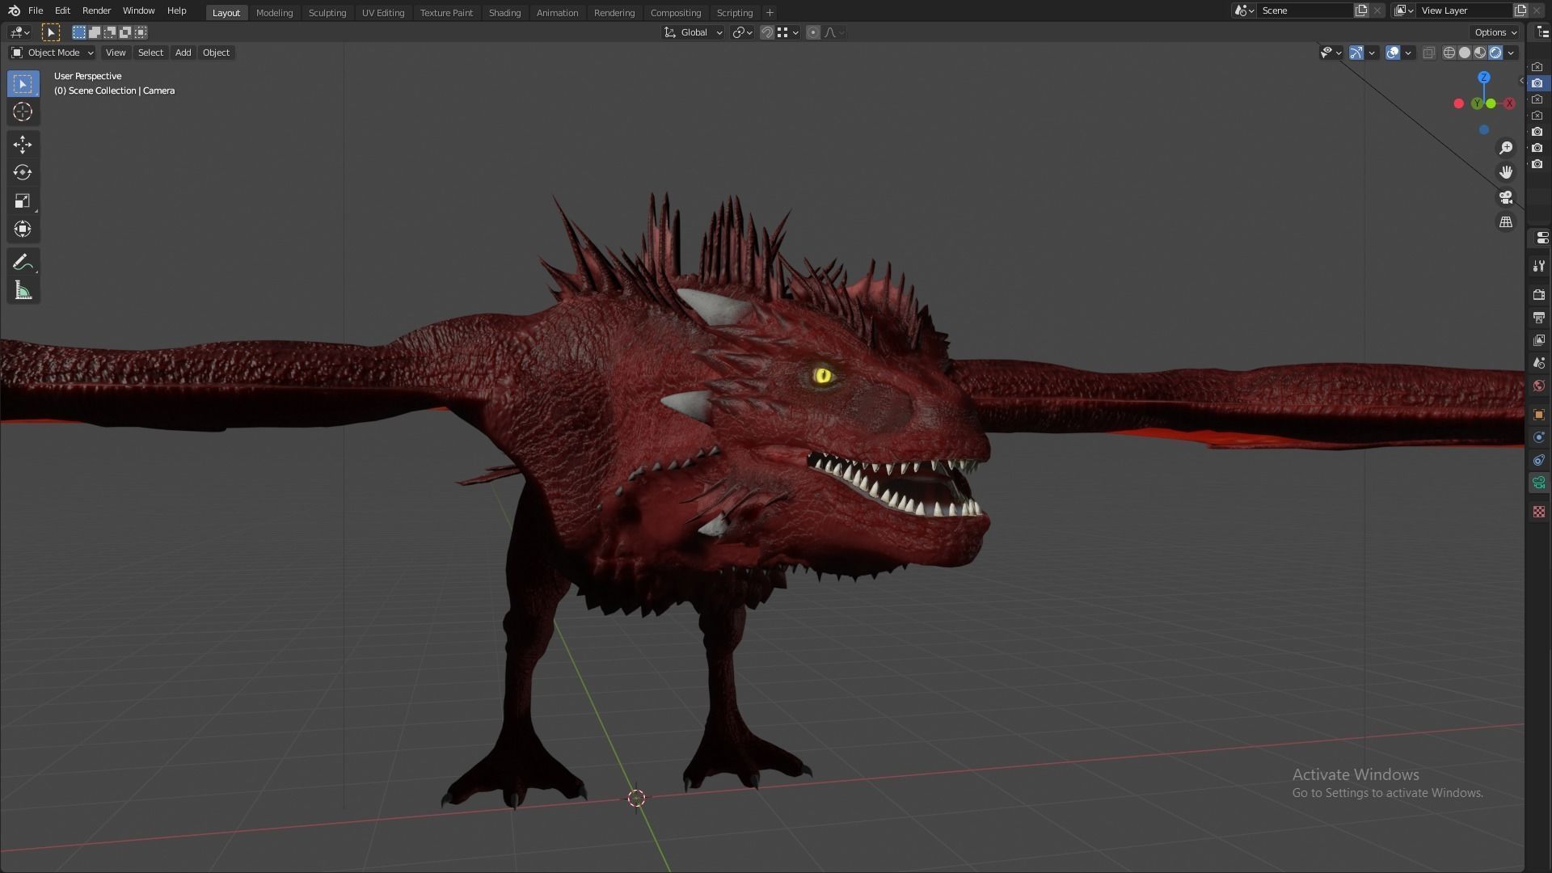This screenshot has width=1552, height=873.
Task: Open the Texture properties tab (checker icon)
Action: pyautogui.click(x=1539, y=512)
